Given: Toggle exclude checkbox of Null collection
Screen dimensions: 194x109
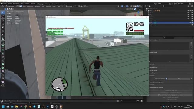Looking at the screenshot, I should [x=188, y=11].
